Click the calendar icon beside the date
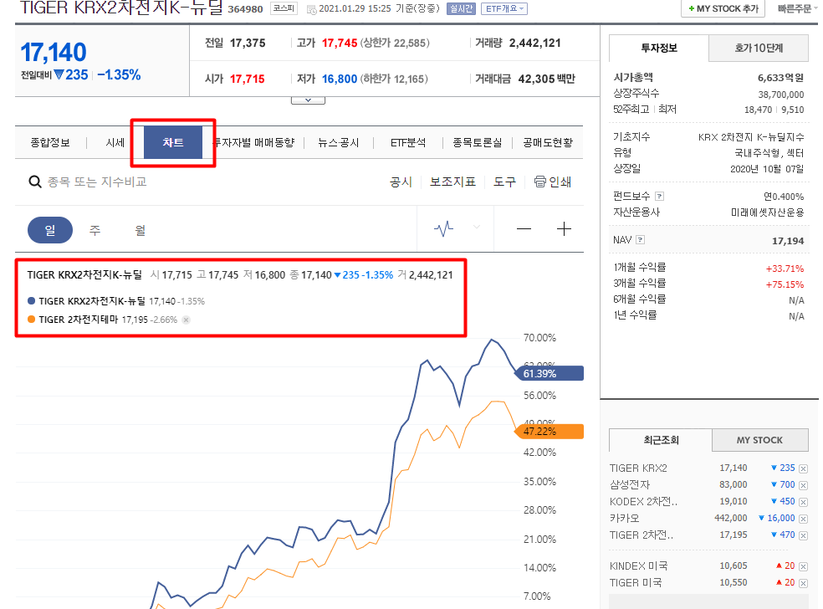 pyautogui.click(x=311, y=9)
